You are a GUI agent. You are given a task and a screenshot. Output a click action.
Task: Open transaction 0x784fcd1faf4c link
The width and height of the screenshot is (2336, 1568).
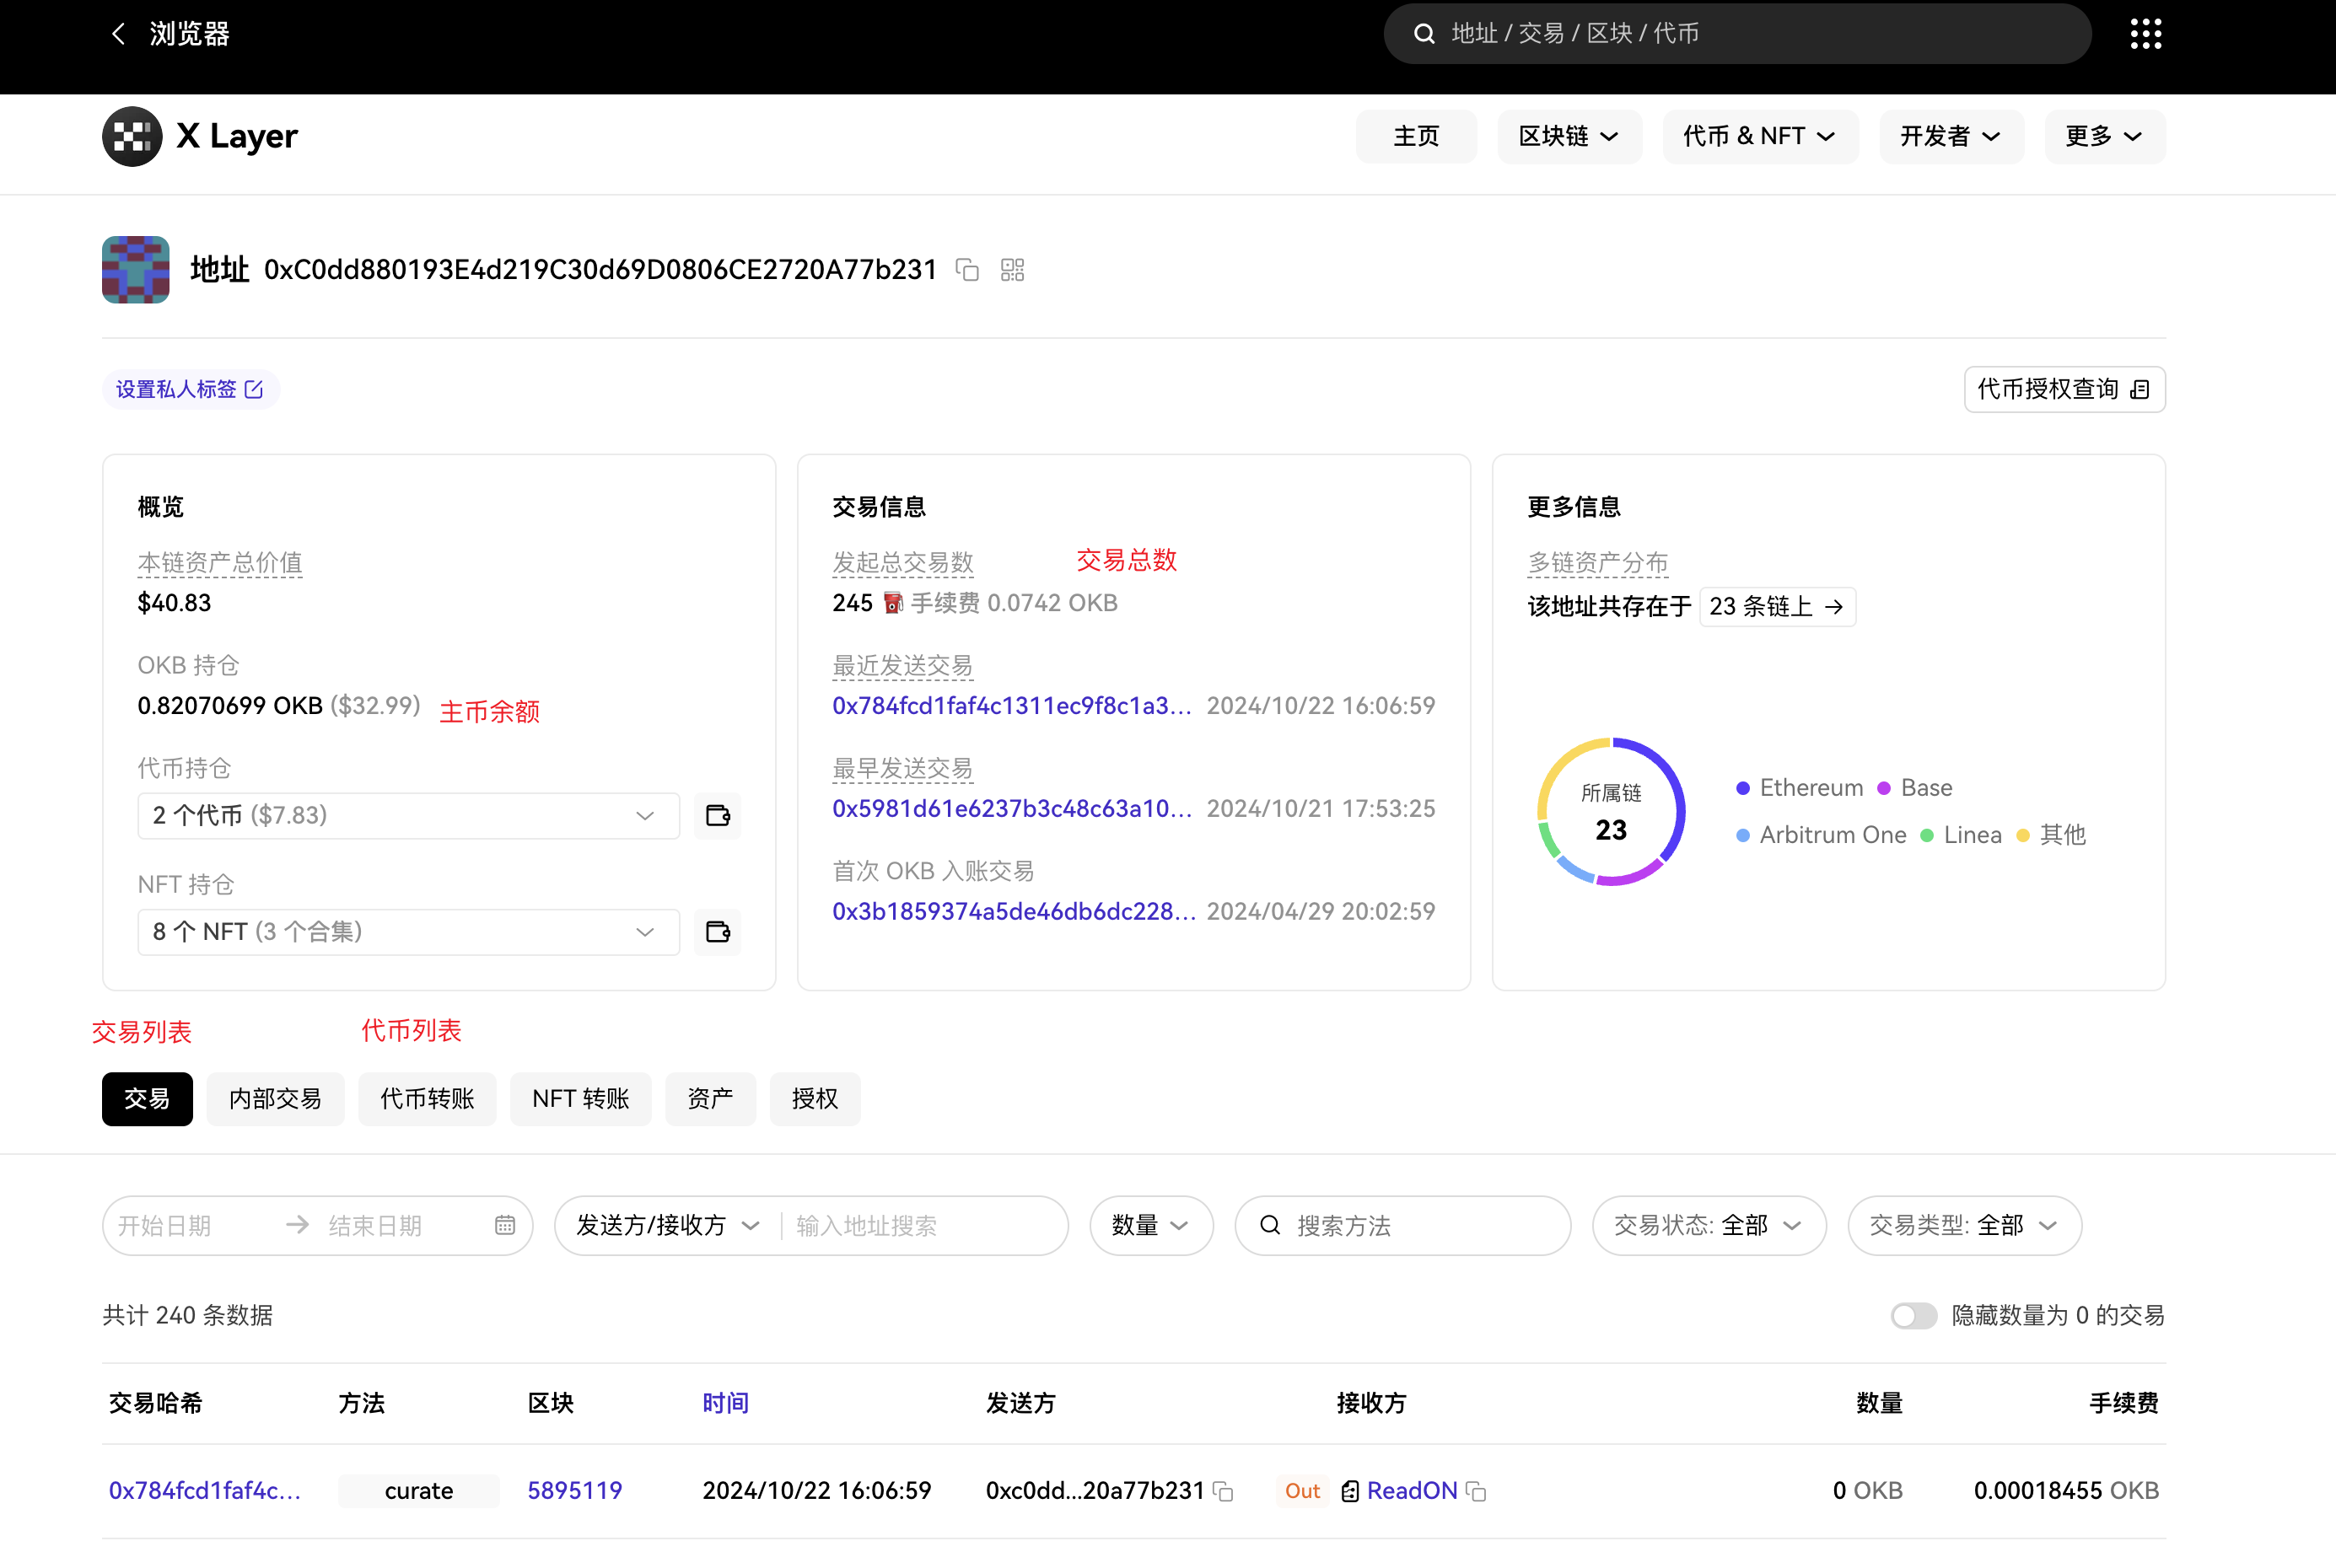205,1491
